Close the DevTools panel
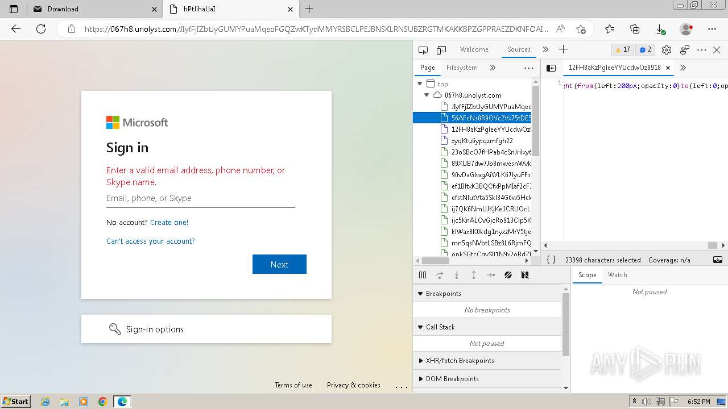728x409 pixels. 717,50
